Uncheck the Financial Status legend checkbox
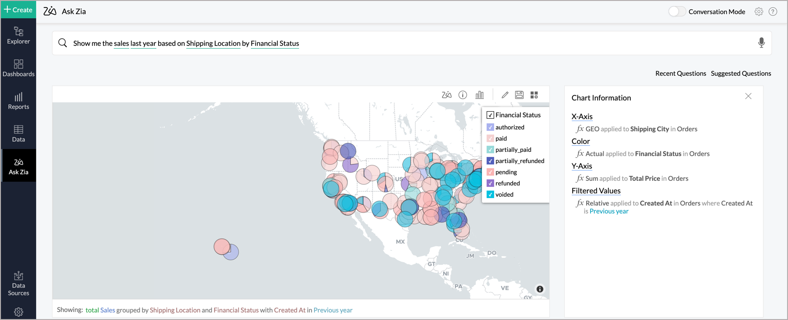This screenshot has width=788, height=320. pos(490,115)
